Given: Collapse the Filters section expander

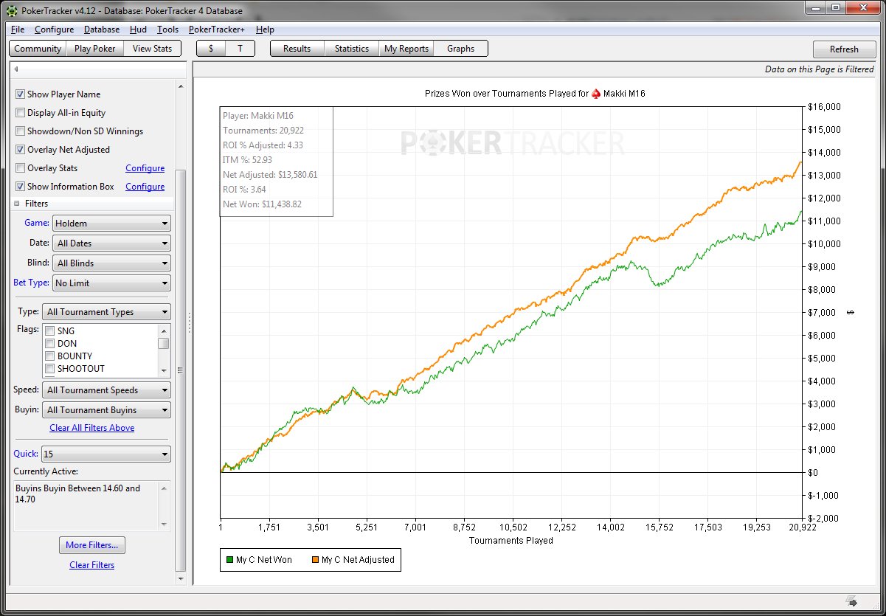Looking at the screenshot, I should (17, 204).
